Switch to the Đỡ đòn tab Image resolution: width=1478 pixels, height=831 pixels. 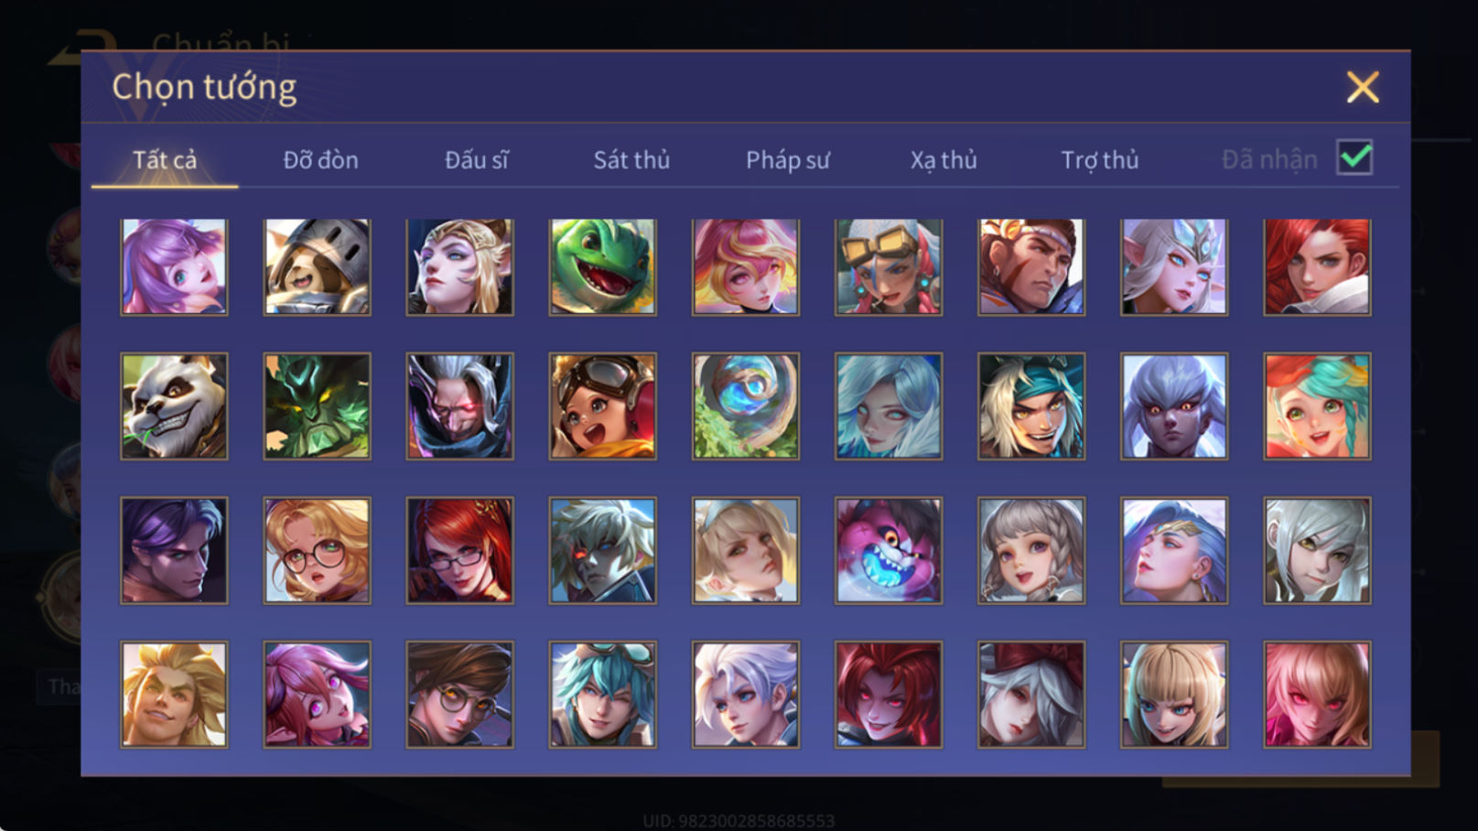(x=320, y=160)
